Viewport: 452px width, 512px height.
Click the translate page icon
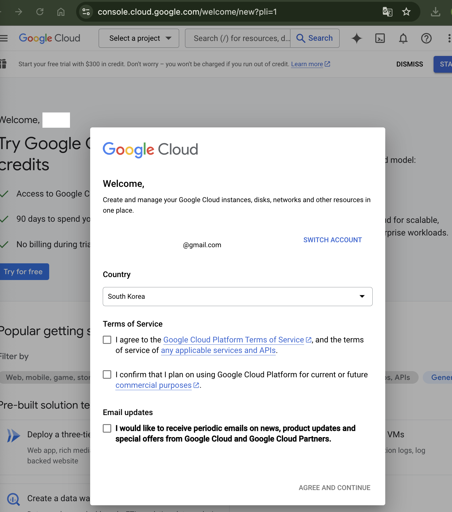coord(388,12)
